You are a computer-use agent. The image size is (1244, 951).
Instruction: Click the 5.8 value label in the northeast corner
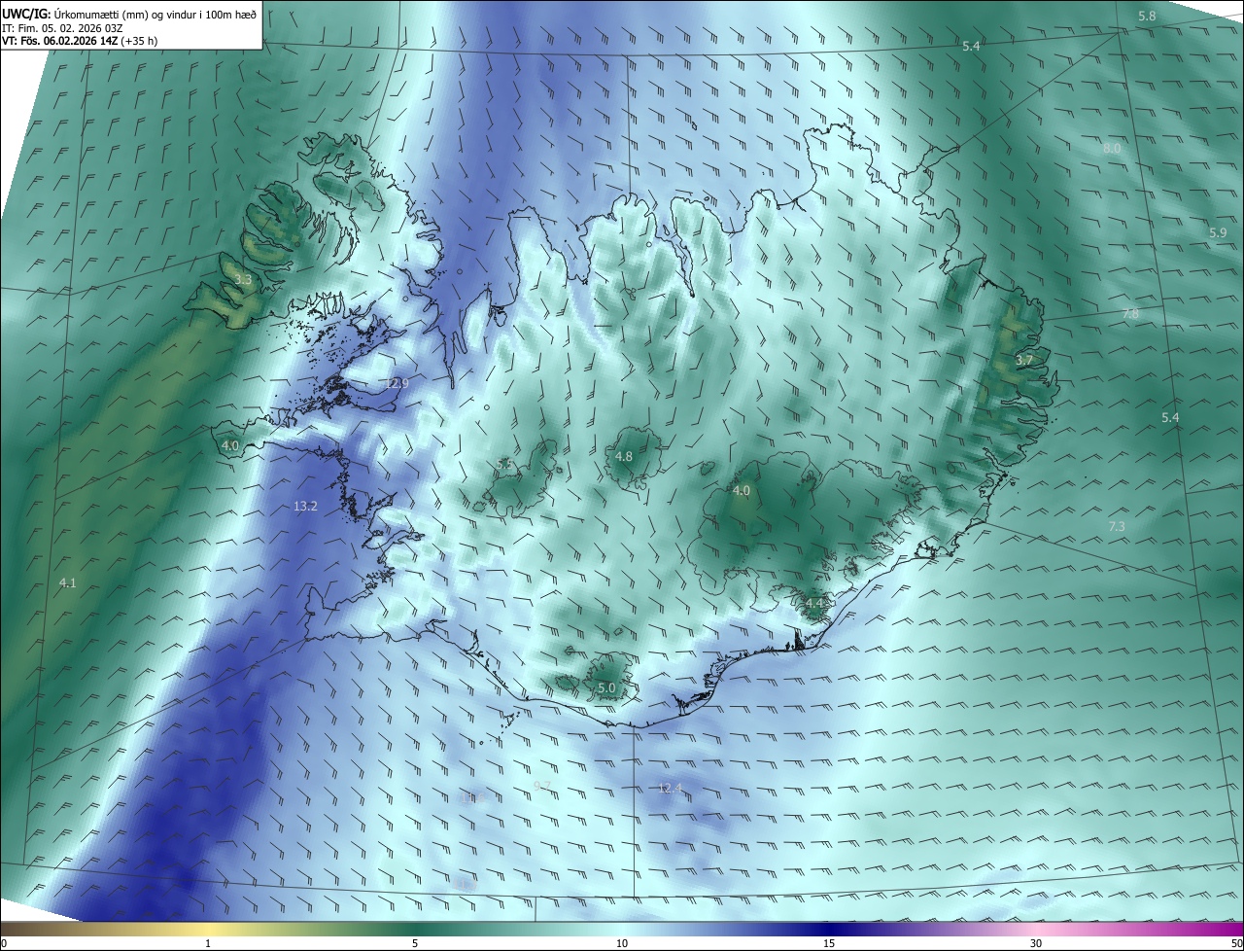click(x=1147, y=17)
